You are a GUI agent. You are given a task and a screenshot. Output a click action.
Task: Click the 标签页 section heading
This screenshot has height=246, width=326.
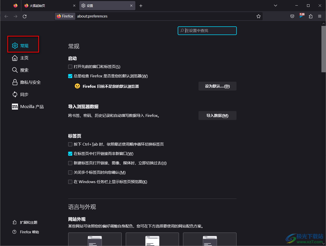point(75,136)
